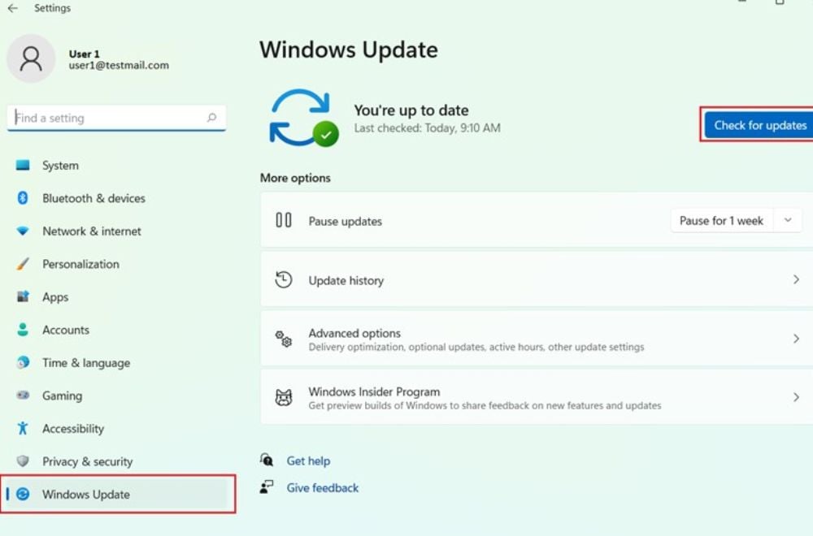The height and width of the screenshot is (536, 813).
Task: Select the Personalization paintbrush icon
Action: pos(23,264)
